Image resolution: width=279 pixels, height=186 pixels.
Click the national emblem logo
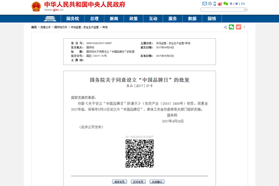coord(36,7)
